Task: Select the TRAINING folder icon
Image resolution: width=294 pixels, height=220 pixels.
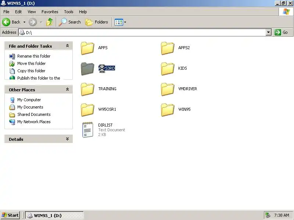Action: (87, 89)
